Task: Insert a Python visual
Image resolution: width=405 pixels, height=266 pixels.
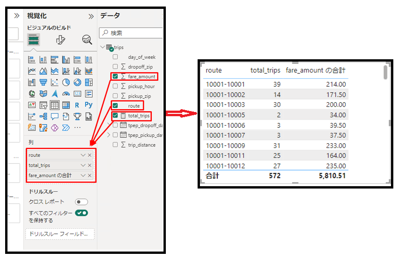Action: click(88, 105)
